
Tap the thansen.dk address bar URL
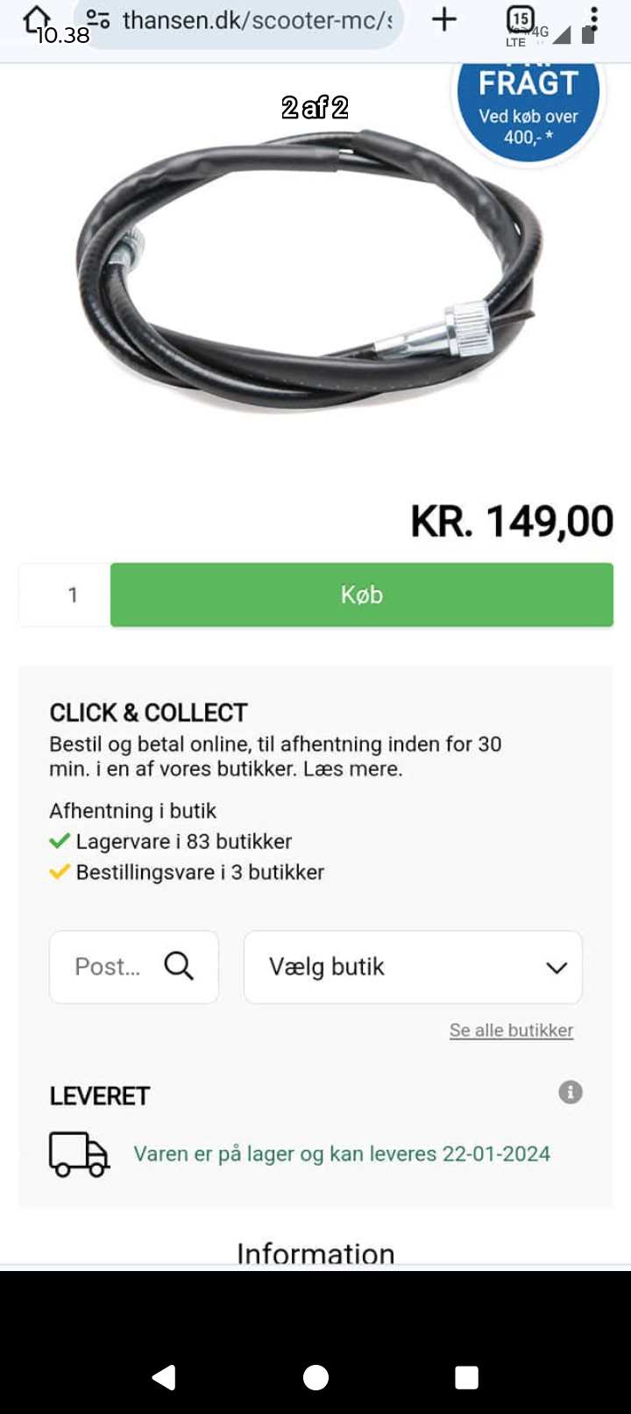tap(257, 20)
